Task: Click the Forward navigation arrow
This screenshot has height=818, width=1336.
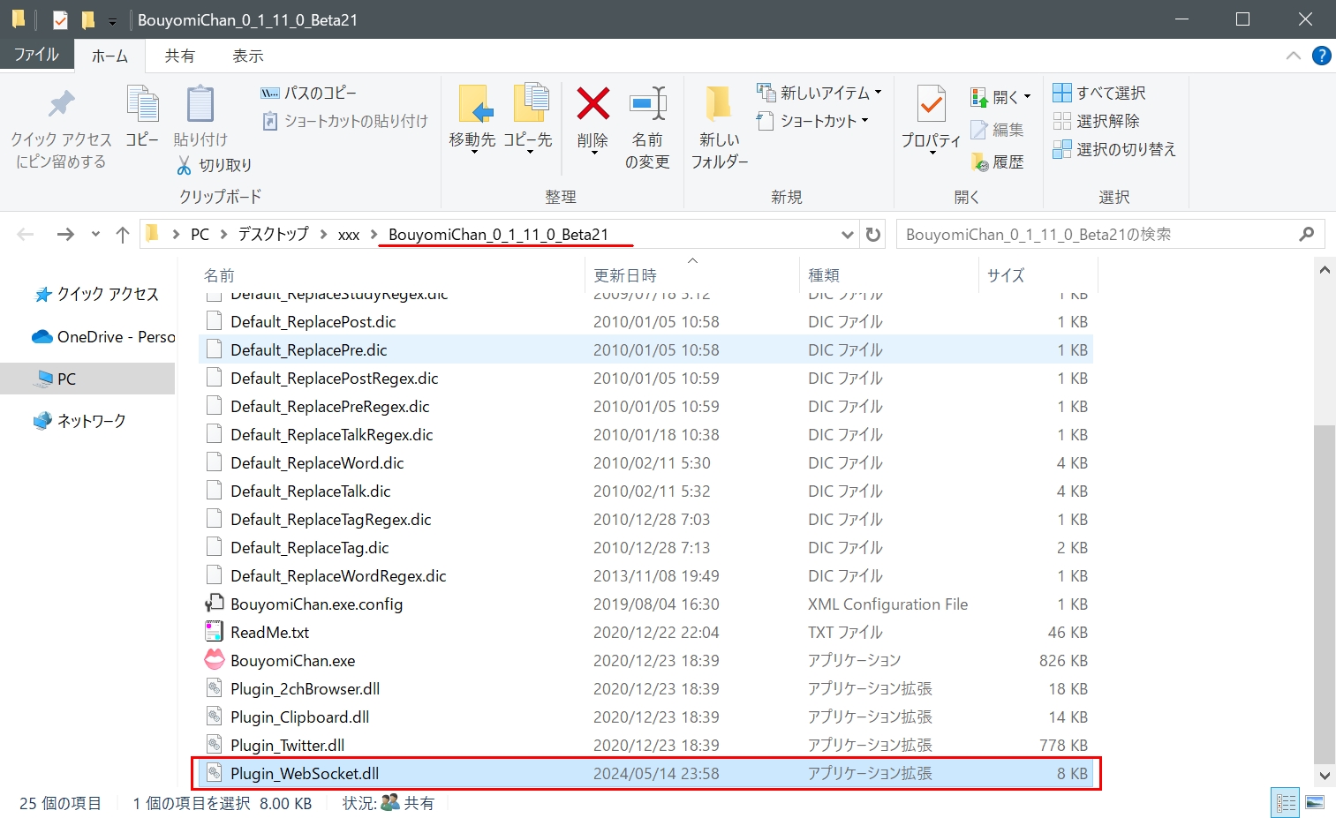Action: pos(65,234)
